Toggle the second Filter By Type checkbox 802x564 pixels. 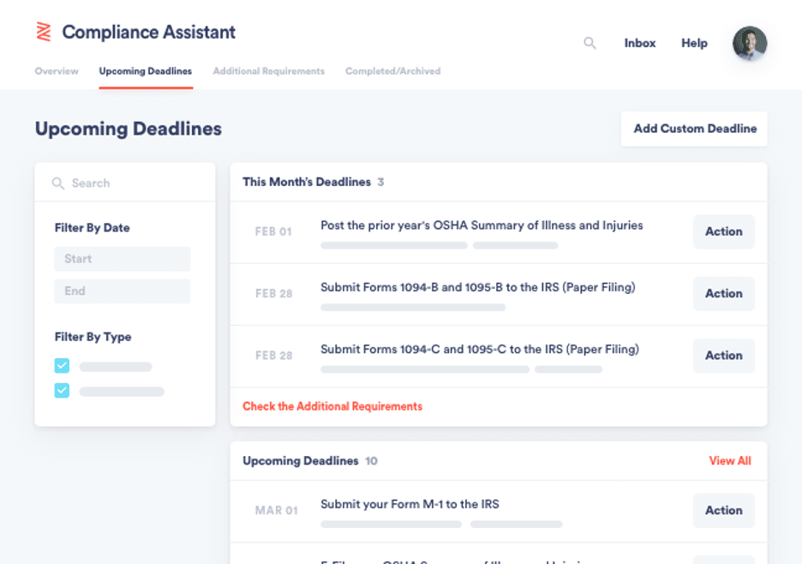[61, 391]
